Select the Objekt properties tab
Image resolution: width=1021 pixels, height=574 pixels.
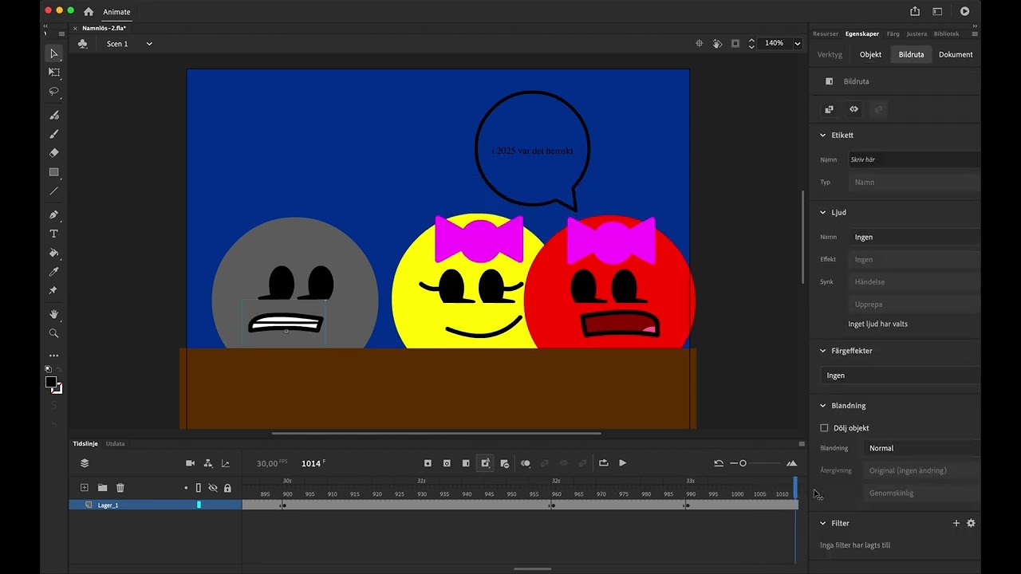click(870, 54)
